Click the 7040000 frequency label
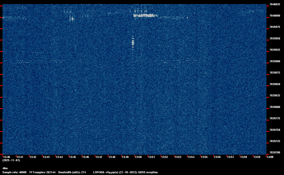This screenshot has width=284, height=175. (275, 16)
